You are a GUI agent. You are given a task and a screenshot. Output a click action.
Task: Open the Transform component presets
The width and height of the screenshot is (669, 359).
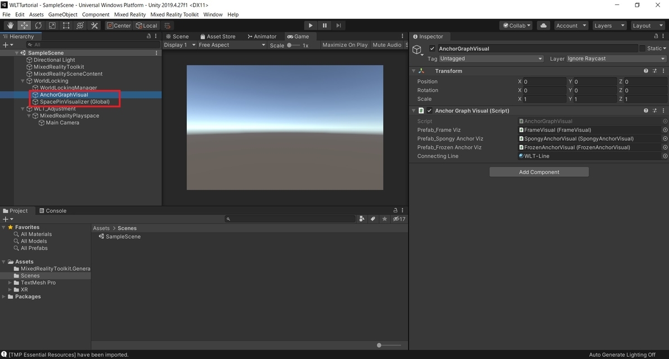pyautogui.click(x=655, y=71)
